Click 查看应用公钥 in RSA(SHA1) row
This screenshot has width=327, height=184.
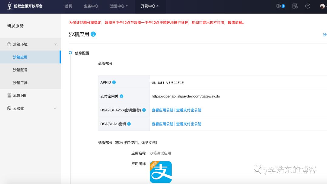163,124
